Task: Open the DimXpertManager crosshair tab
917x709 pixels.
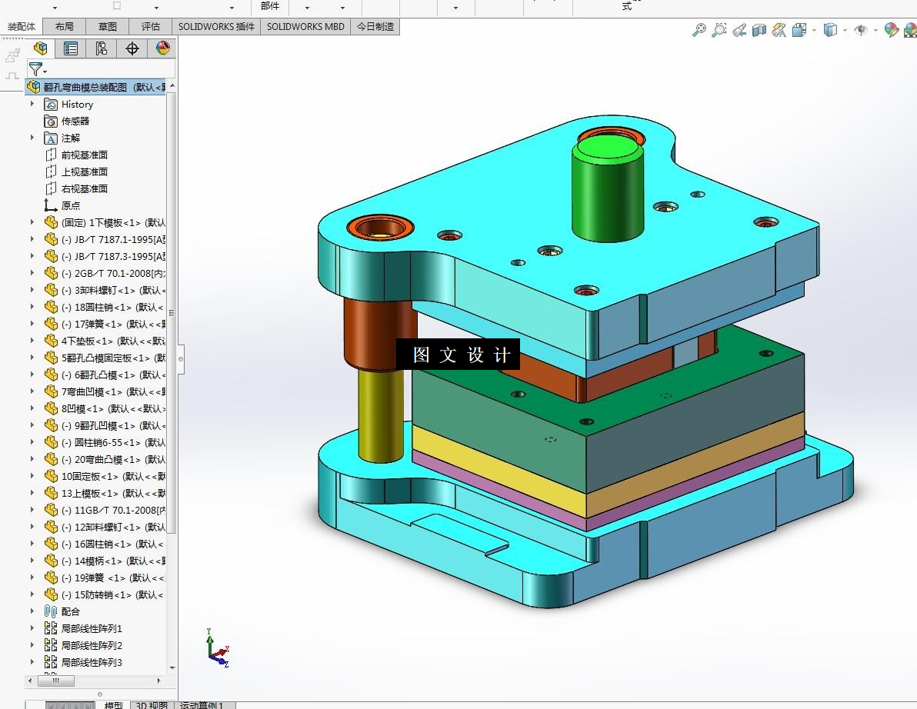Action: (132, 48)
